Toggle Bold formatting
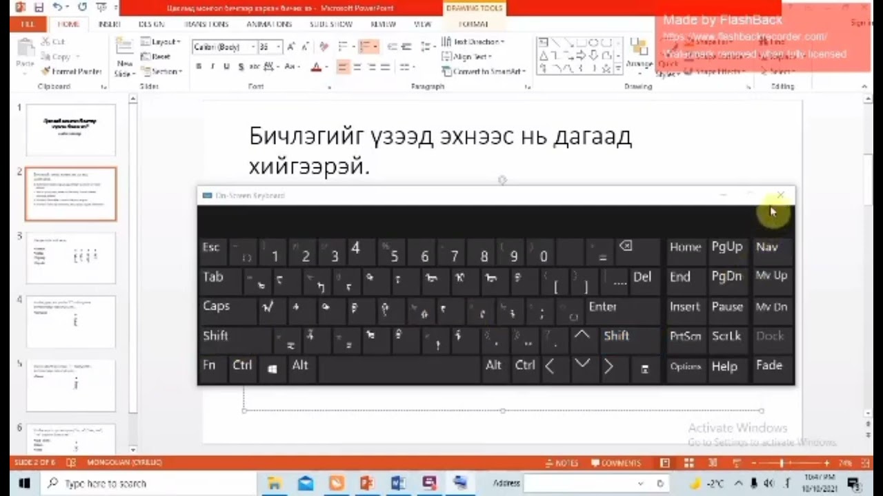 (x=199, y=67)
